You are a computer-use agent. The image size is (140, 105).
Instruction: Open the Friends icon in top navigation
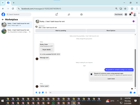coord(69,15)
